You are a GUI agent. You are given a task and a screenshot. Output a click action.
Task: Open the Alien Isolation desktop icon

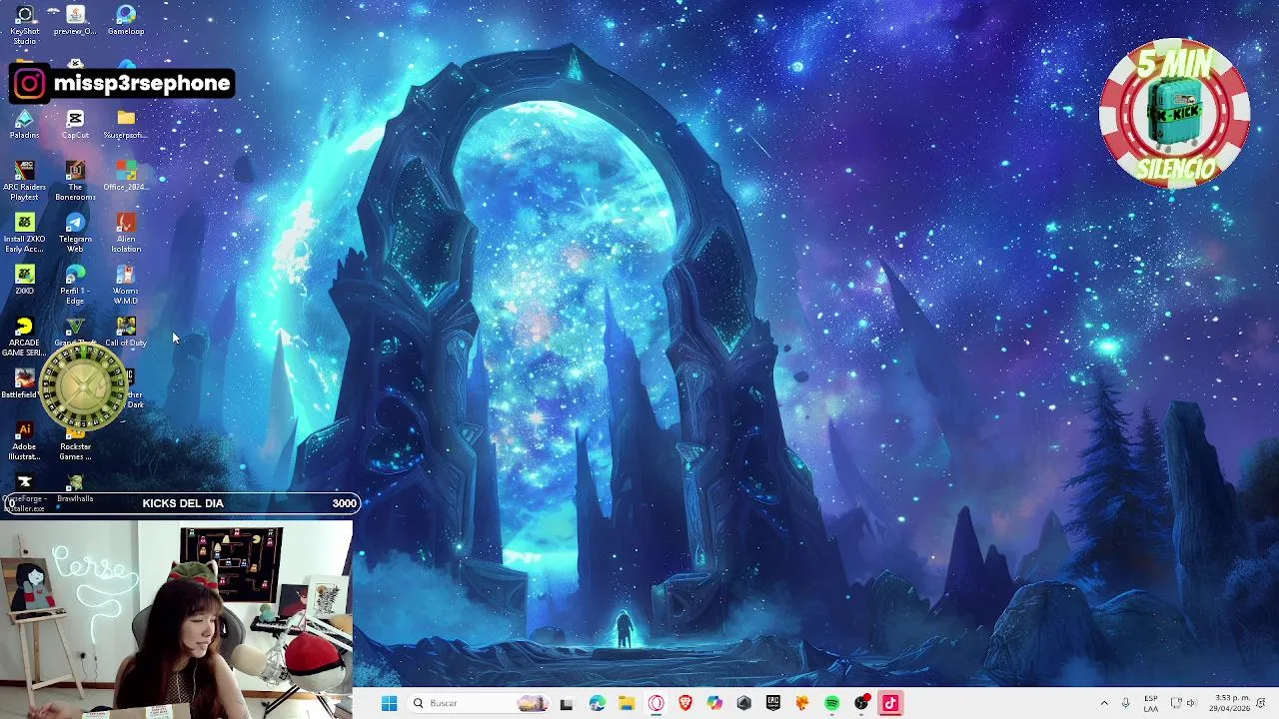tap(126, 233)
